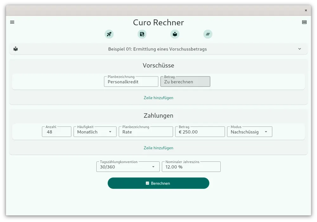Add a row under Zahlungen

pyautogui.click(x=158, y=148)
